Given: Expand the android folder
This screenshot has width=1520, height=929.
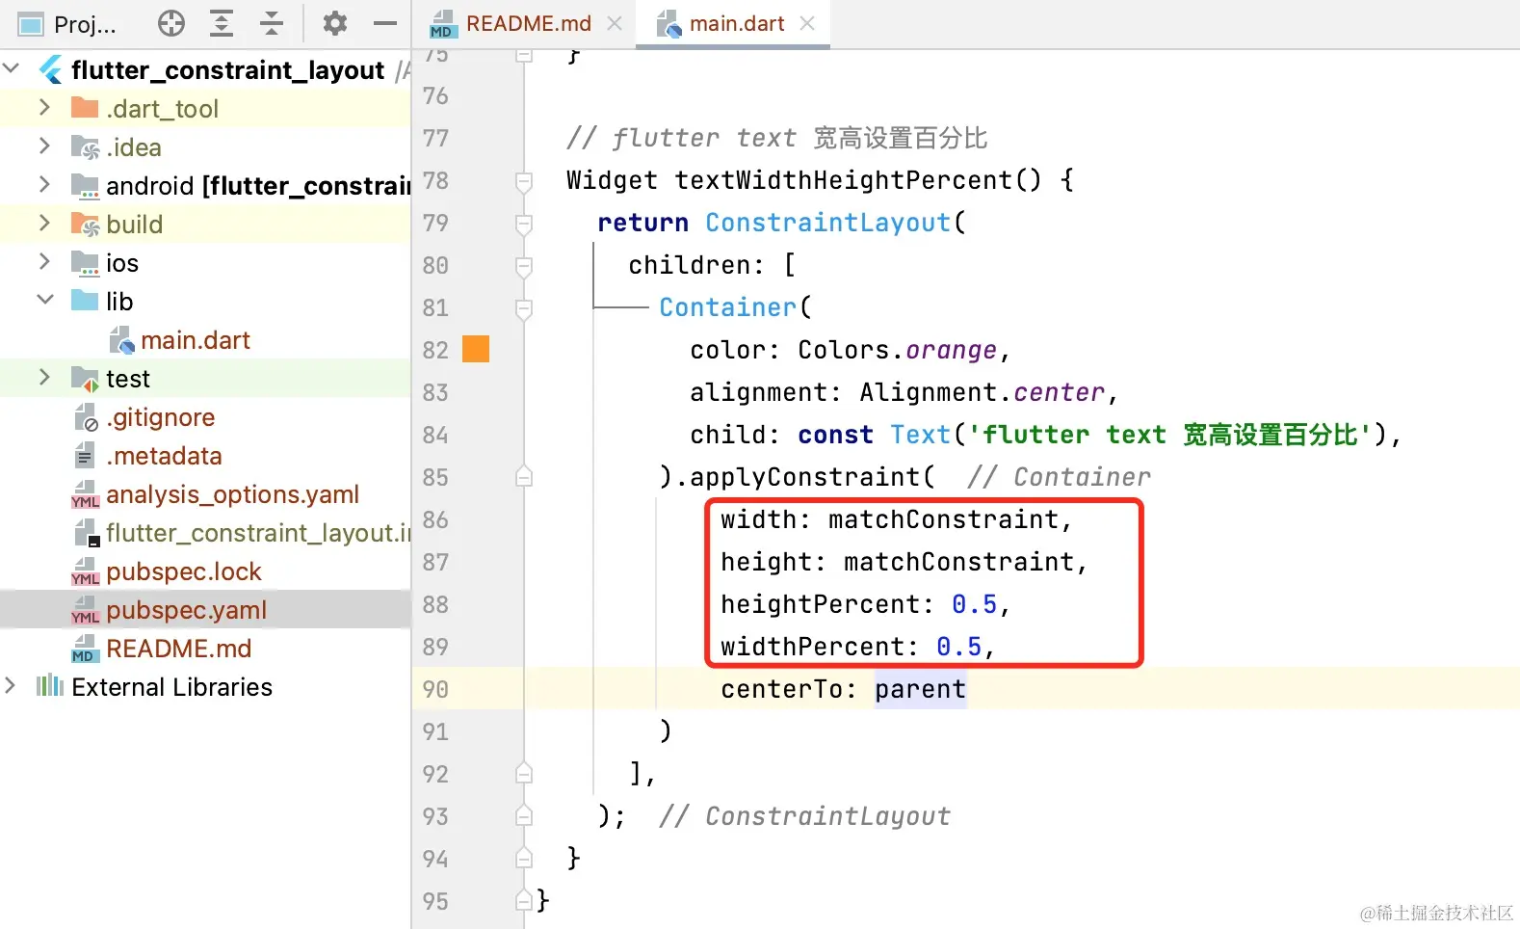Looking at the screenshot, I should 44,184.
